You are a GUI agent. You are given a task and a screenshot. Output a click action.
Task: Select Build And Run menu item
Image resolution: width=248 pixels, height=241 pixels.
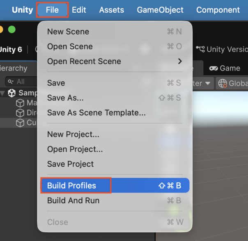pos(73,201)
